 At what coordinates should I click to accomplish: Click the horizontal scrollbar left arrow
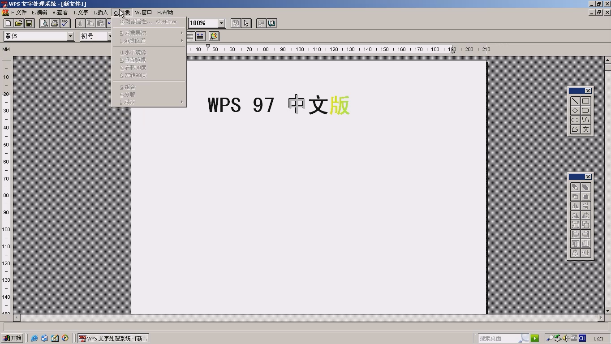click(17, 318)
